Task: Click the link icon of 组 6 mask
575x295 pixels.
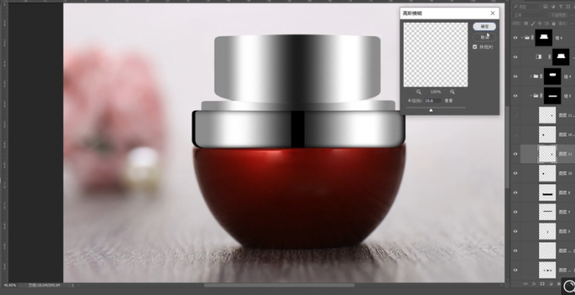Action: tap(532, 37)
